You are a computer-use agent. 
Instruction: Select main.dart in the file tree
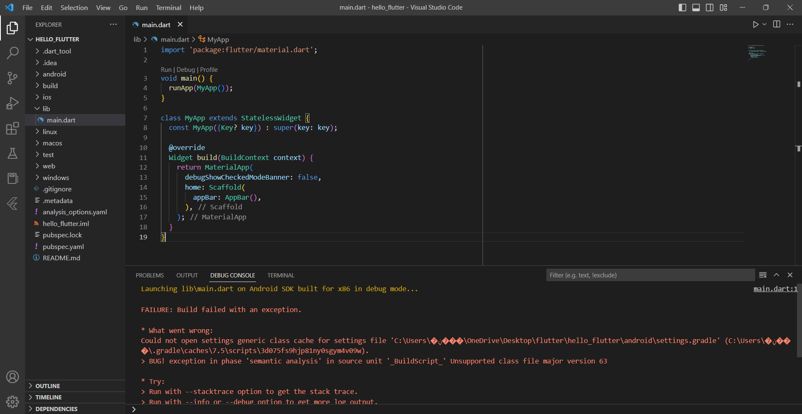pos(75,120)
